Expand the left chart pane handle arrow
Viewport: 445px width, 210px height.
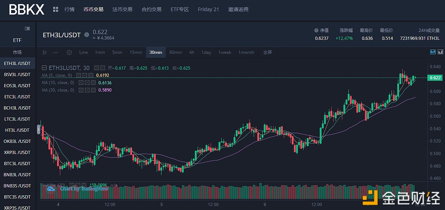pyautogui.click(x=39, y=129)
